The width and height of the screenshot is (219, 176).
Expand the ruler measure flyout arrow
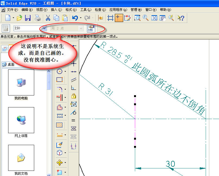pos(65,135)
